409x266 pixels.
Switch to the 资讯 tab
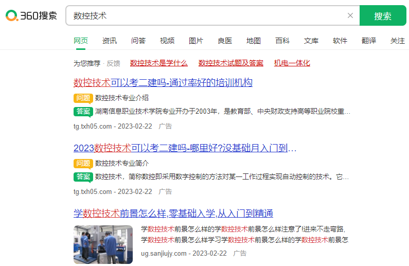pos(110,41)
